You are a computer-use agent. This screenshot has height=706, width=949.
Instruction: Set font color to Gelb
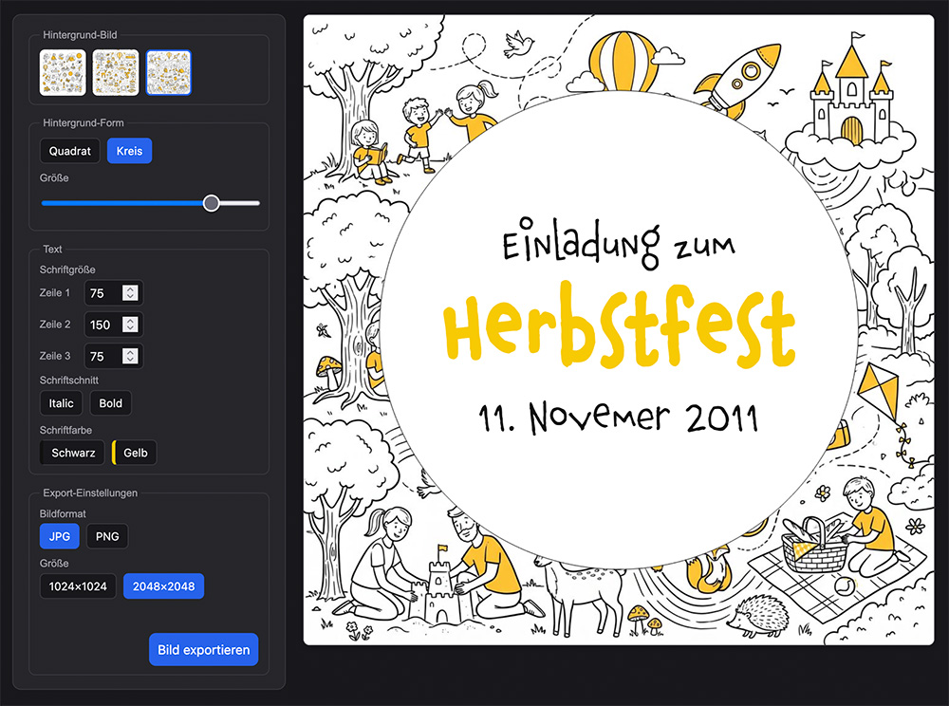click(x=135, y=453)
